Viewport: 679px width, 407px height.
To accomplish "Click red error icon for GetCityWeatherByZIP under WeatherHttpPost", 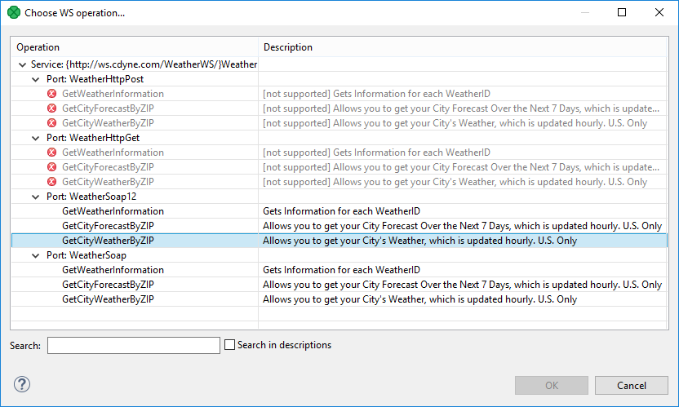I will [52, 123].
